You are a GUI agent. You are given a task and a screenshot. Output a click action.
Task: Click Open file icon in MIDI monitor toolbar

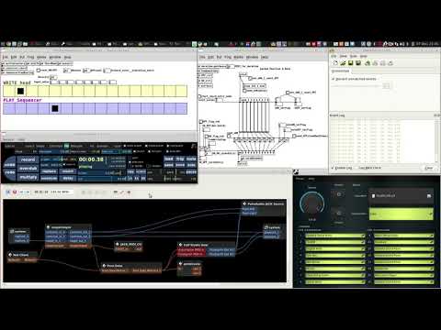tap(343, 63)
